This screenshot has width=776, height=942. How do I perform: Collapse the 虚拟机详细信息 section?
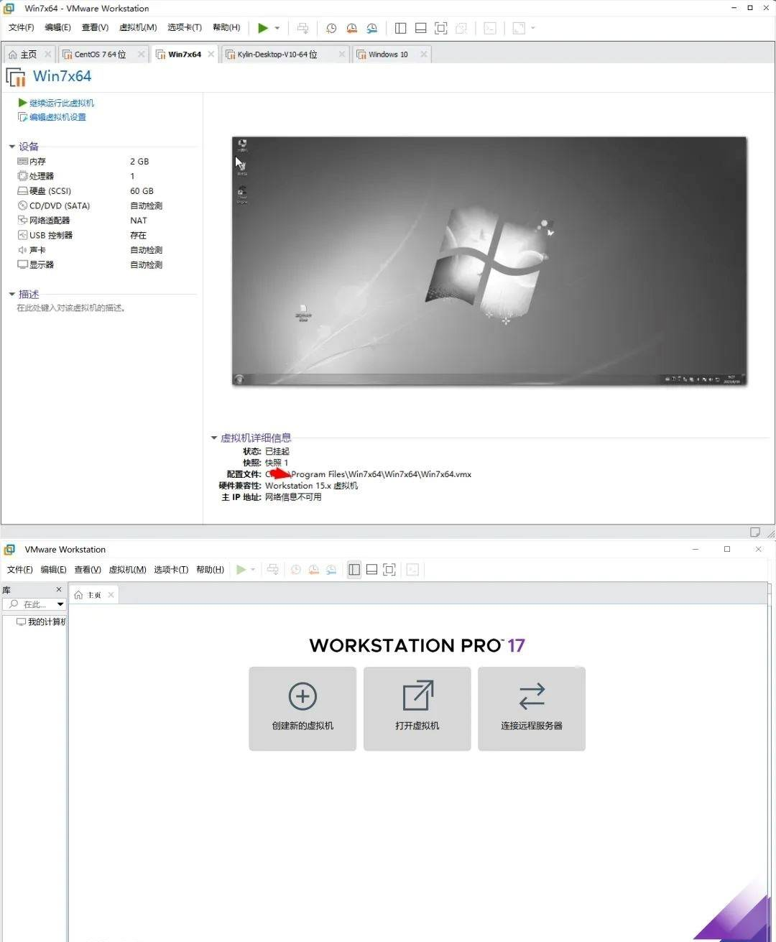214,438
